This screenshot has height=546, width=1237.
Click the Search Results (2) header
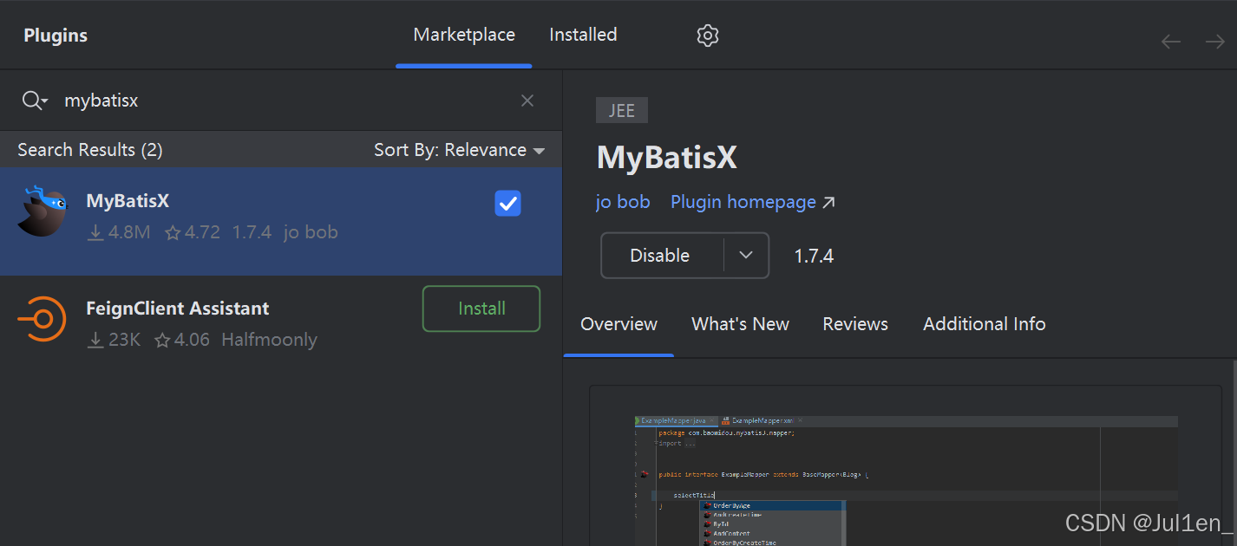tap(90, 150)
